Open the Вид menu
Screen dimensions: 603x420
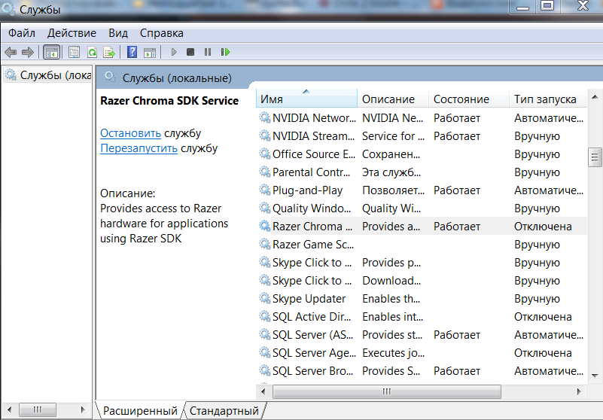coord(118,33)
